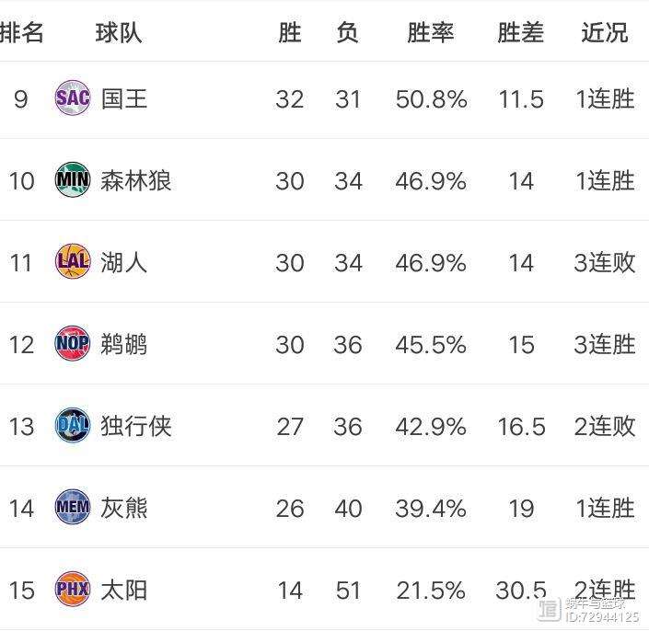Select the 球队 team column header
Screen dimensions: 649x631
[x=119, y=33]
